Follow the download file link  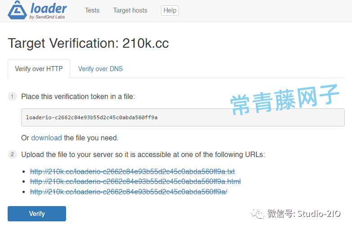tap(46, 138)
